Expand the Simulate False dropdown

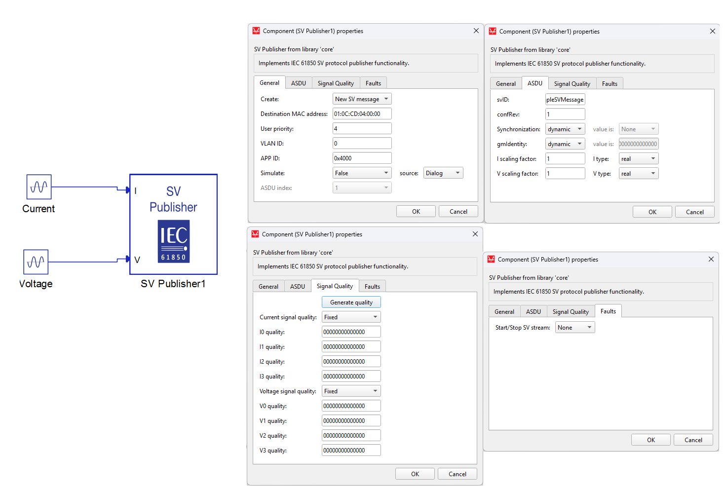tap(362, 173)
